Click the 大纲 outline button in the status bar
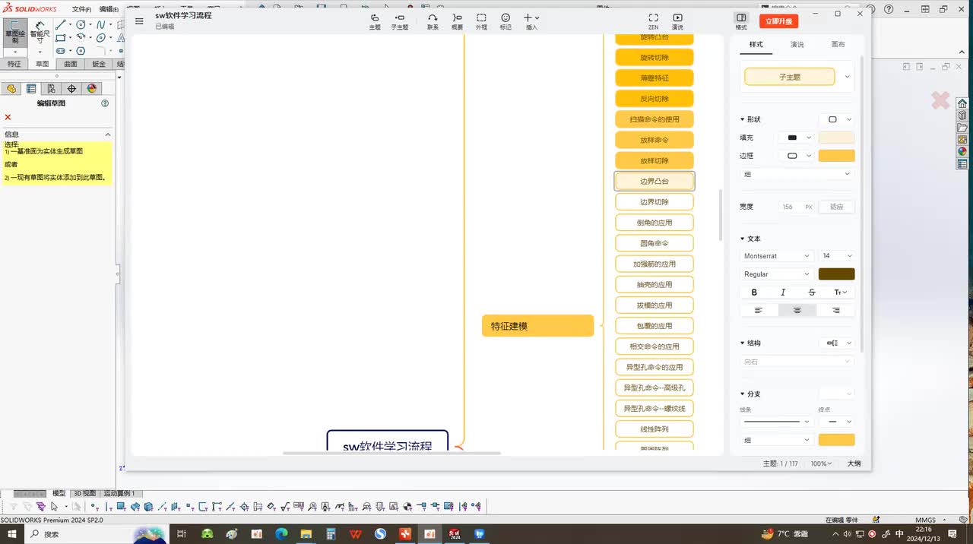The width and height of the screenshot is (973, 544). [854, 463]
